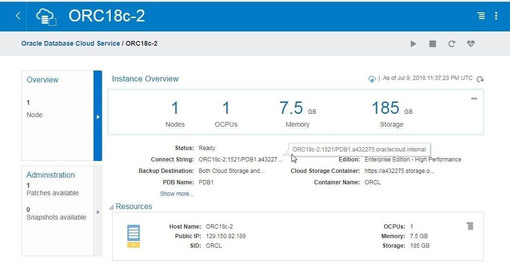Click the PDB Name value PDB1

pos(206,182)
